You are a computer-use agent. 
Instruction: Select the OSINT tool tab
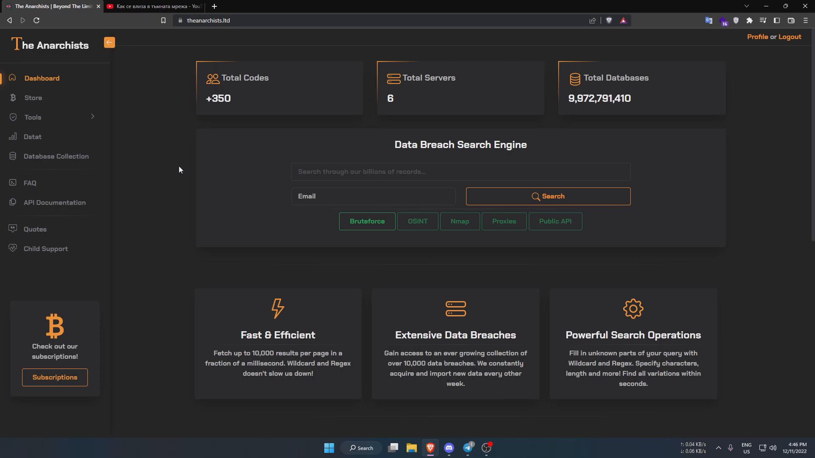[x=417, y=221]
